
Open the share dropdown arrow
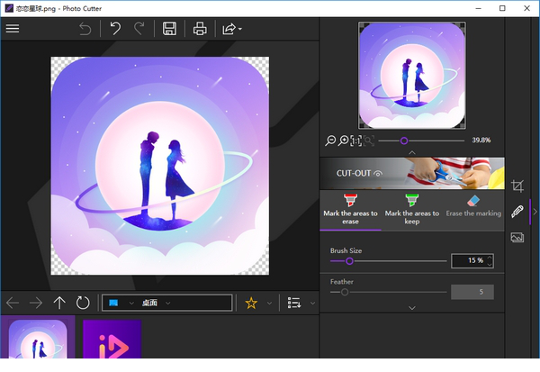pyautogui.click(x=240, y=29)
